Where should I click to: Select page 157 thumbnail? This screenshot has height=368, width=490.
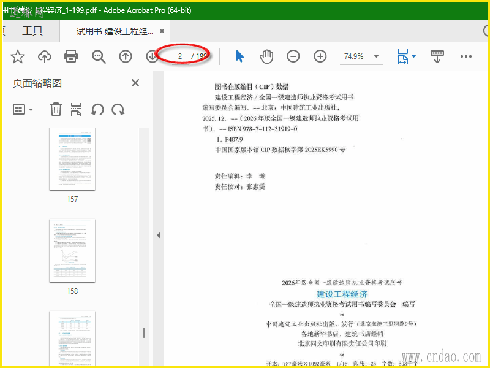tap(72, 159)
